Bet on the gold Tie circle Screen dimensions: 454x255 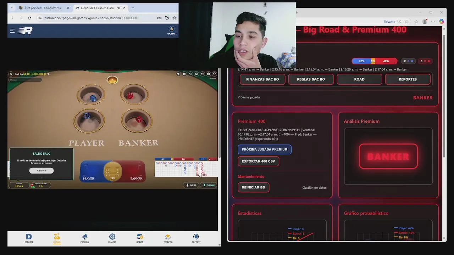tap(112, 171)
